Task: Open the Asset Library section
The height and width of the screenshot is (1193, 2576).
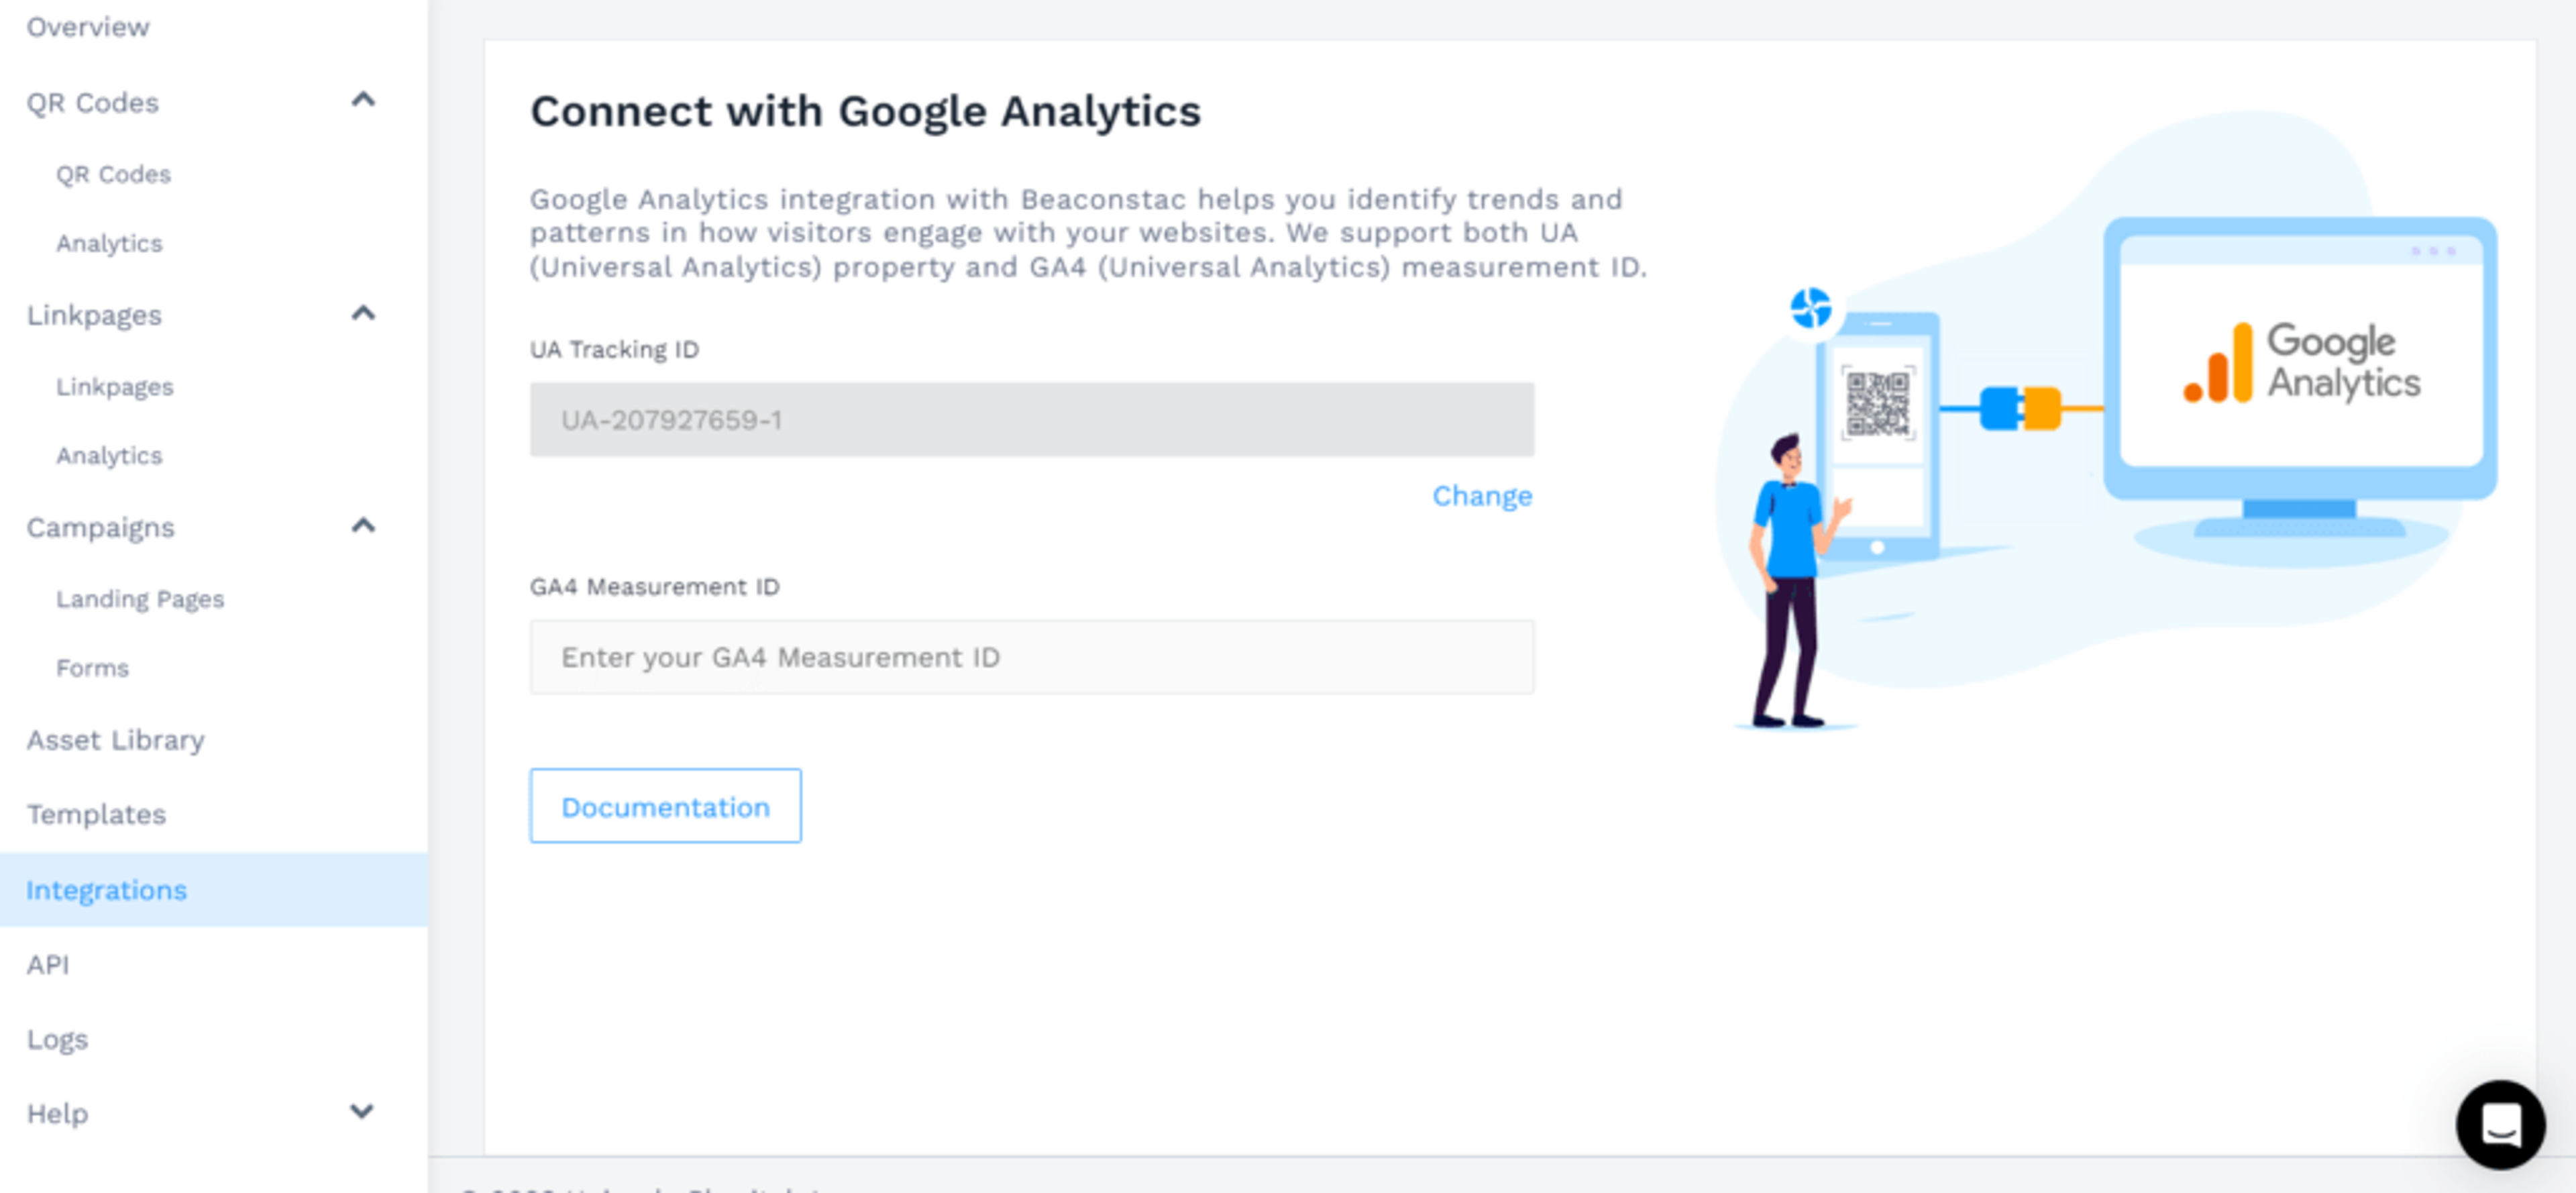Action: point(115,740)
